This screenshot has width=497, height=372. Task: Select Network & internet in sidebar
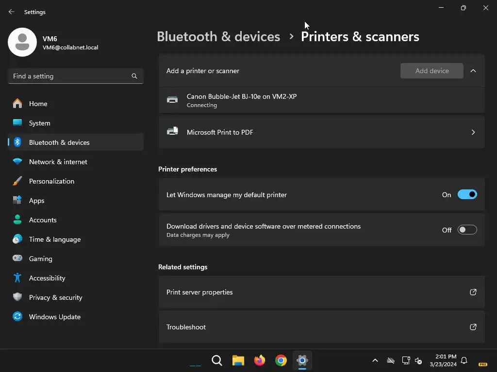click(75, 162)
